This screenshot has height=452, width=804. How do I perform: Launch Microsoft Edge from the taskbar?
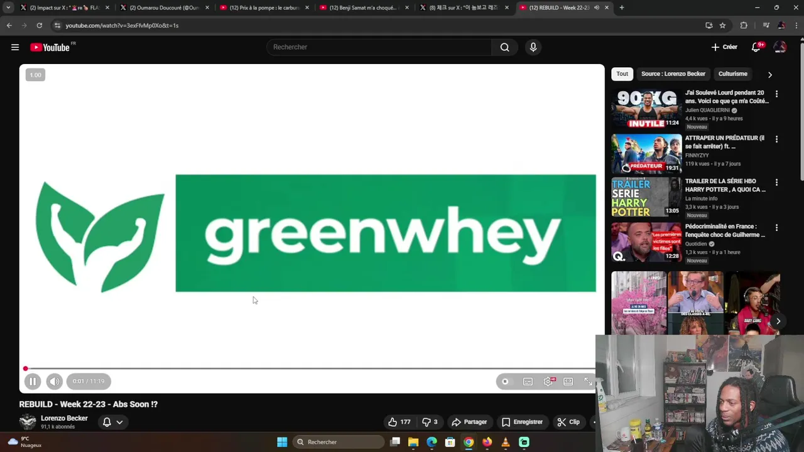(432, 442)
